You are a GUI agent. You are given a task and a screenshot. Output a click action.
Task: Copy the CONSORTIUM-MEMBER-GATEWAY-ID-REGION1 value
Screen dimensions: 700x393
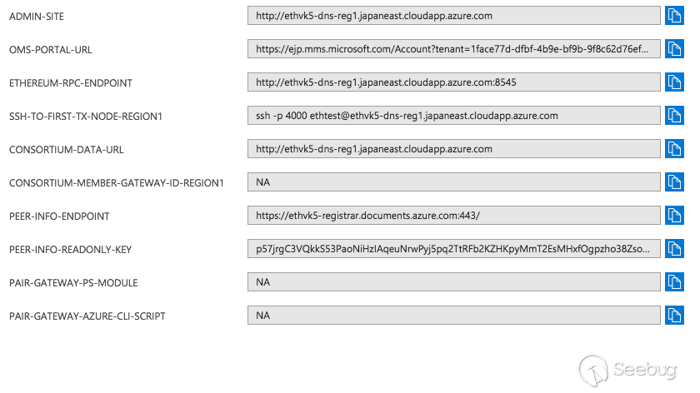click(x=673, y=182)
